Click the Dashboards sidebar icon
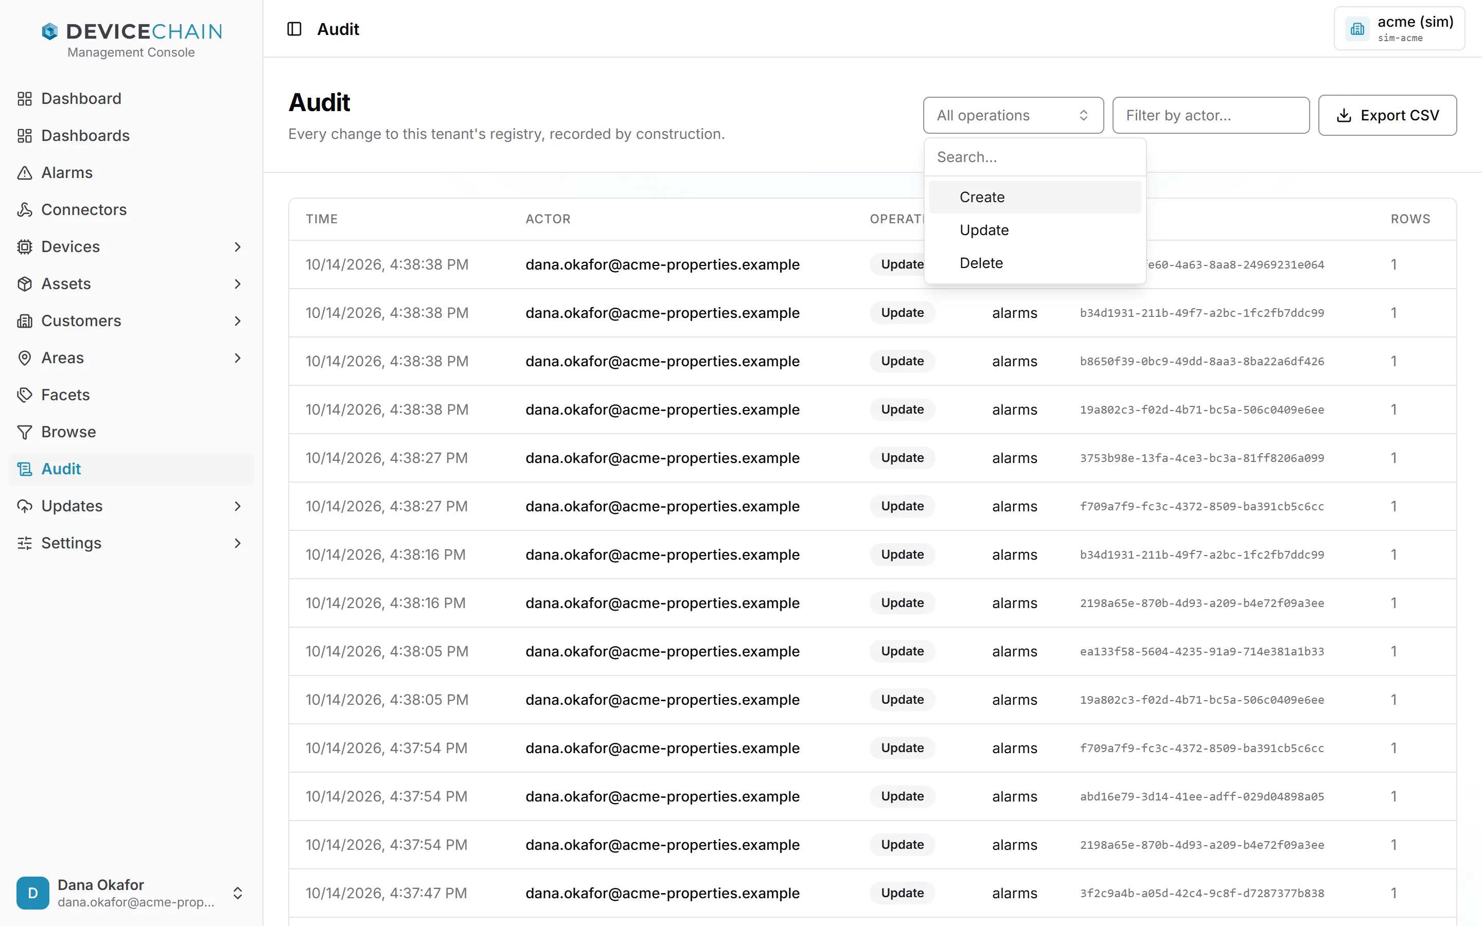This screenshot has height=926, width=1482. coord(25,135)
